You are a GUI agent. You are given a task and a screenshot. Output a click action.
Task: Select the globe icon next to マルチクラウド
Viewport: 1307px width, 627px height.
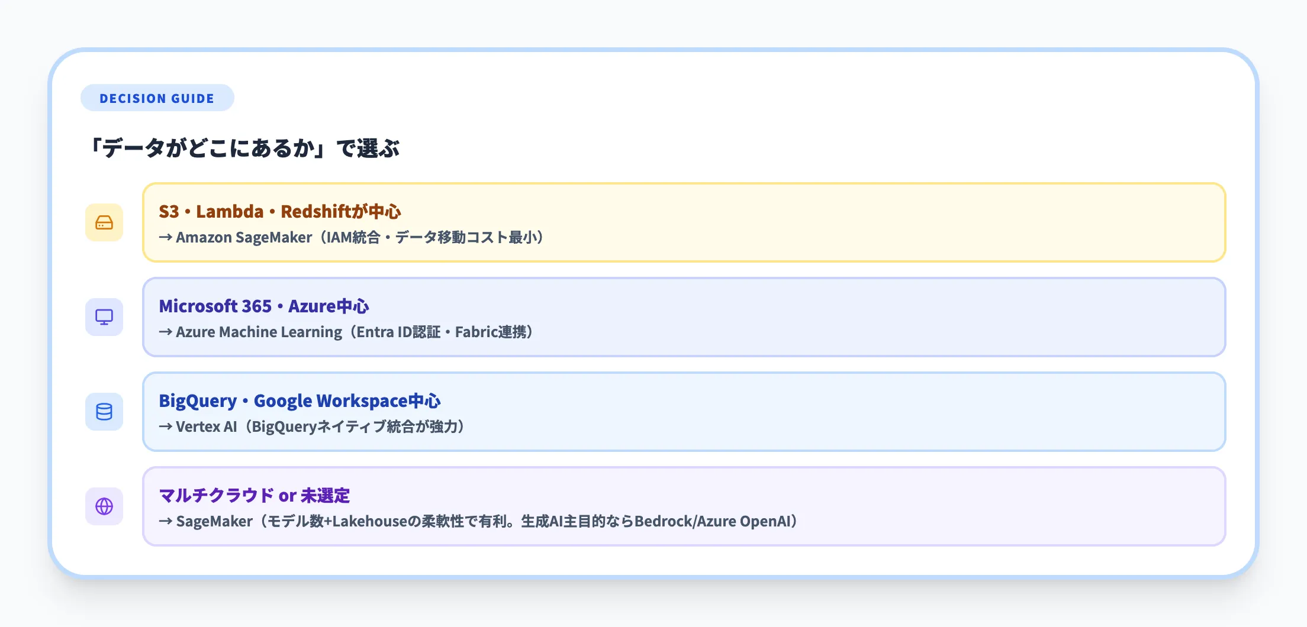coord(104,506)
